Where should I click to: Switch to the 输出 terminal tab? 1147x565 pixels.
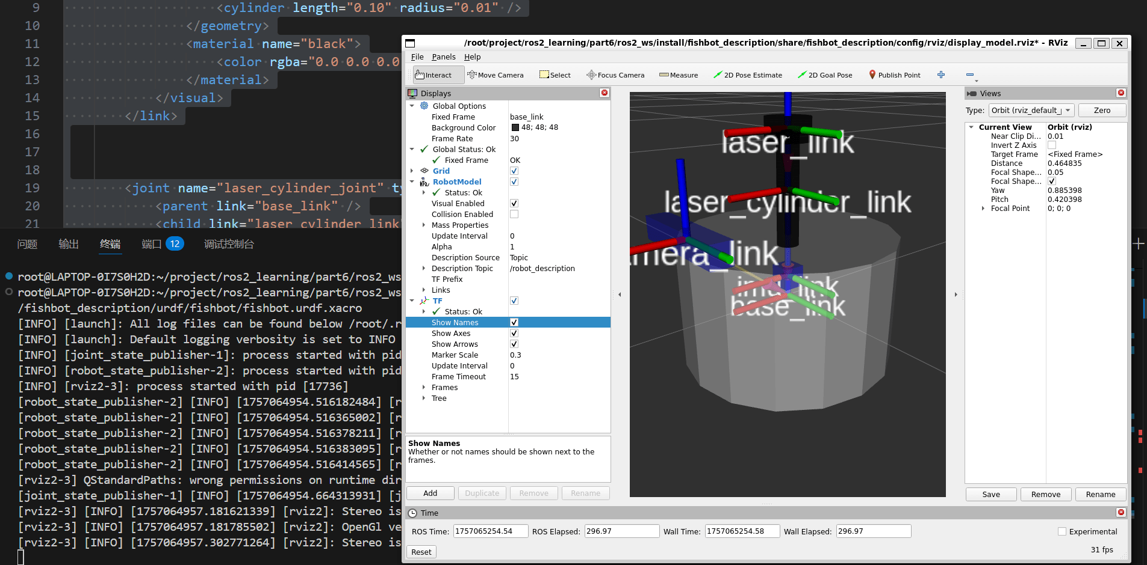[69, 244]
